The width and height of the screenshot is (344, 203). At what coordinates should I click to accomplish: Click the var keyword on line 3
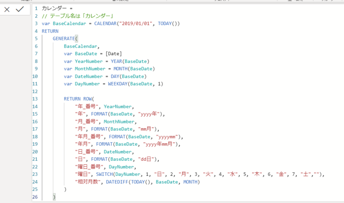pyautogui.click(x=46, y=23)
